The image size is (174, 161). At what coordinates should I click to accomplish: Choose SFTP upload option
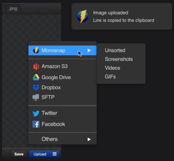pyautogui.click(x=62, y=97)
